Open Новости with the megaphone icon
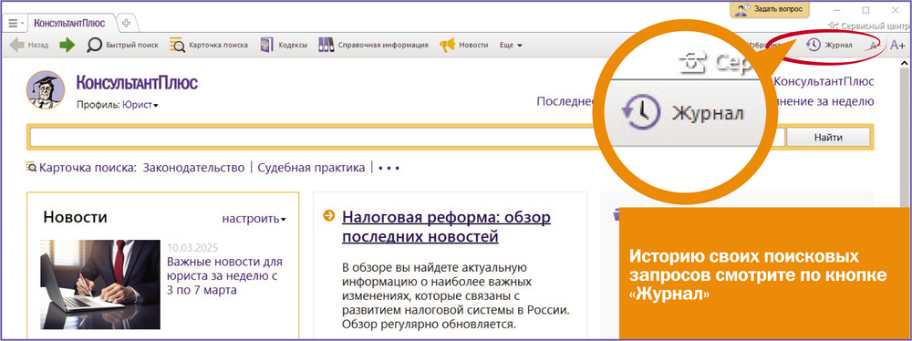The width and height of the screenshot is (912, 341). click(463, 45)
